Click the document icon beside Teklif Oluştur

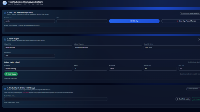pos(5,39)
